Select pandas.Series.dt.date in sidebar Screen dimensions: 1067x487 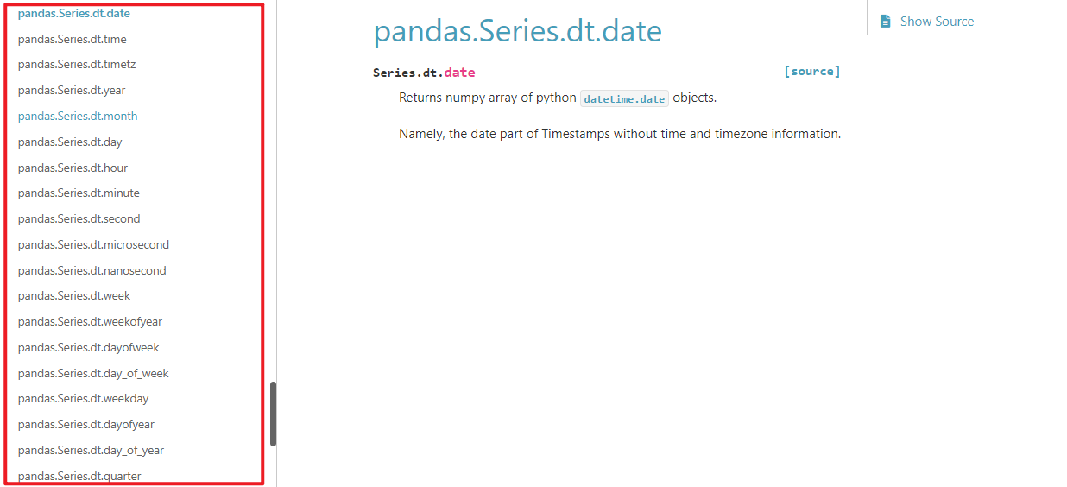pyautogui.click(x=74, y=14)
